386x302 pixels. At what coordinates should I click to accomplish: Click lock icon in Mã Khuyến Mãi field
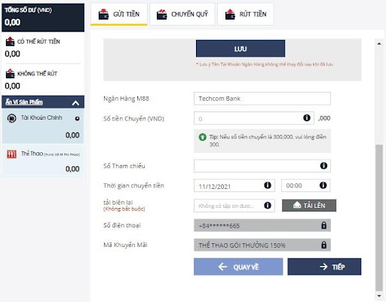(324, 245)
